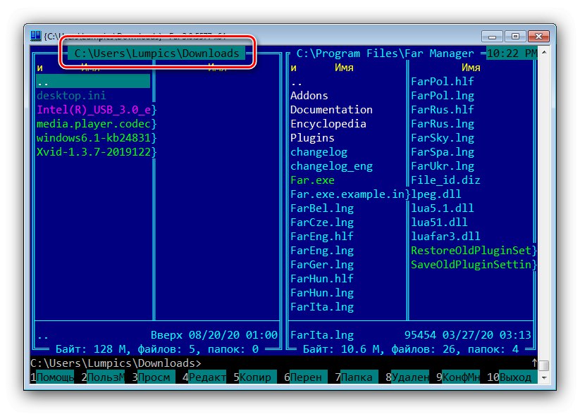The height and width of the screenshot is (414, 580).
Task: Select Far.exe in the right panel
Action: pos(313,180)
